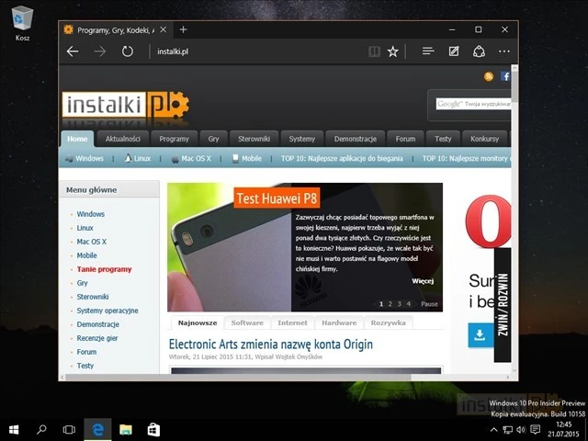Show hidden tray icons chevron
The image size is (588, 441).
[493, 429]
